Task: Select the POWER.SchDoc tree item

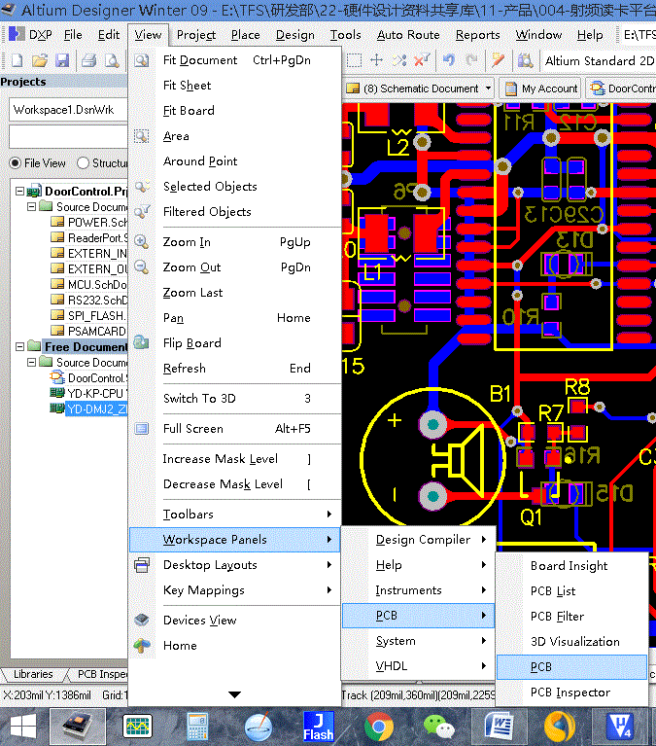Action: tap(89, 222)
